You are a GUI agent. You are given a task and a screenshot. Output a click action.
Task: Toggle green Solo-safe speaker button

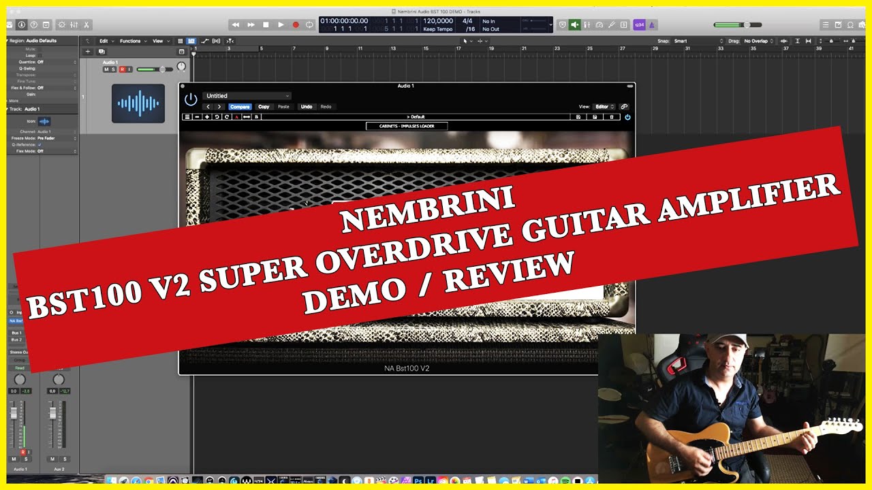point(575,24)
